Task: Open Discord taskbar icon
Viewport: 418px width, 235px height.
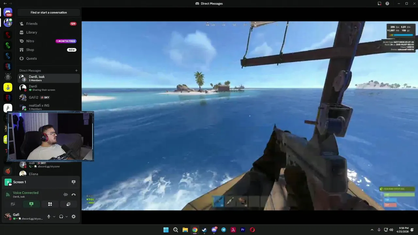Action: point(214,230)
